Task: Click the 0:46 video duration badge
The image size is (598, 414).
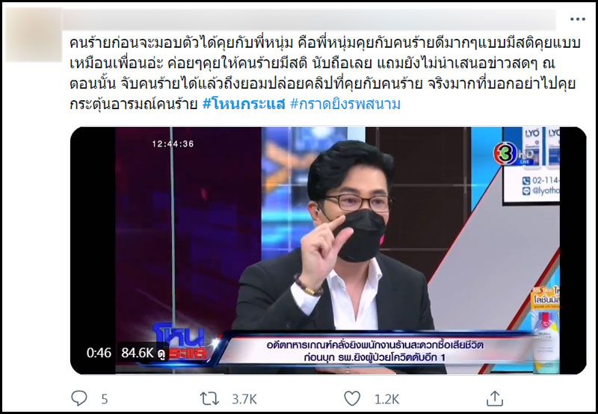Action: click(x=99, y=353)
